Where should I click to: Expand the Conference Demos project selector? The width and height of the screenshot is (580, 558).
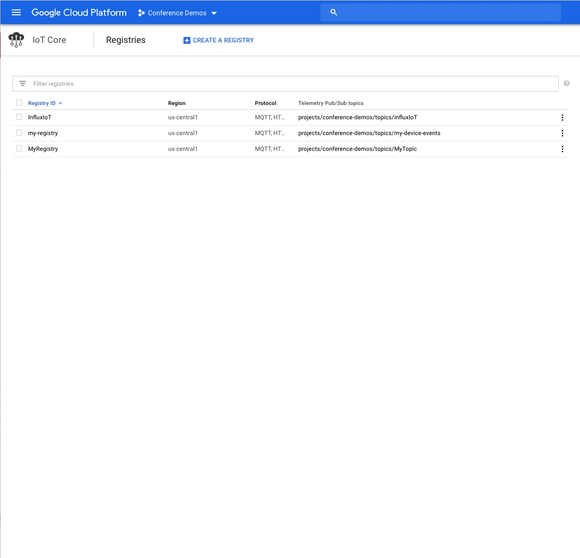click(178, 13)
